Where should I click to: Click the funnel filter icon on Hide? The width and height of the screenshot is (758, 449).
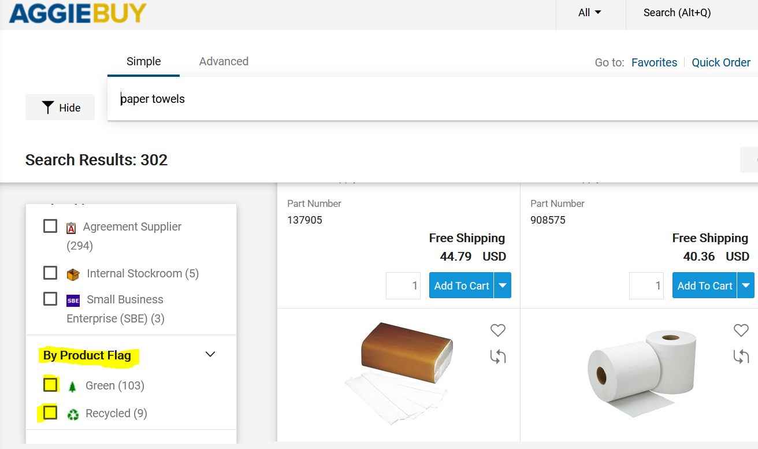click(48, 107)
